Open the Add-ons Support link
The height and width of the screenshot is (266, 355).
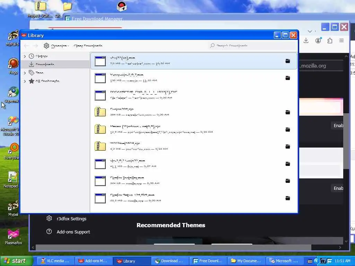(x=68, y=232)
